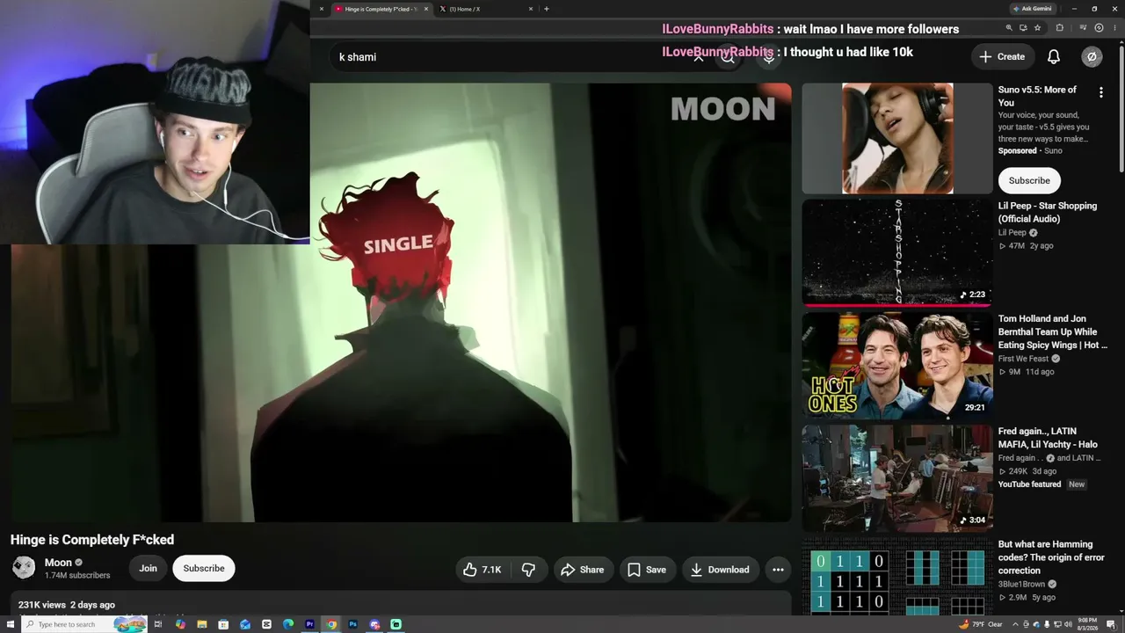This screenshot has width=1125, height=633.
Task: Click Subscribe on the Suno ad
Action: [x=1029, y=180]
